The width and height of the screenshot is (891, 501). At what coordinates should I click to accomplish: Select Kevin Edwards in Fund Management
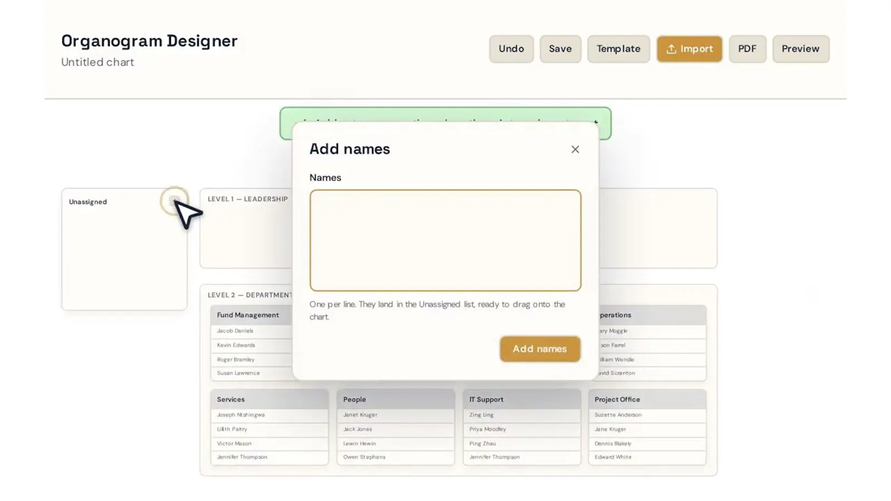[252, 345]
